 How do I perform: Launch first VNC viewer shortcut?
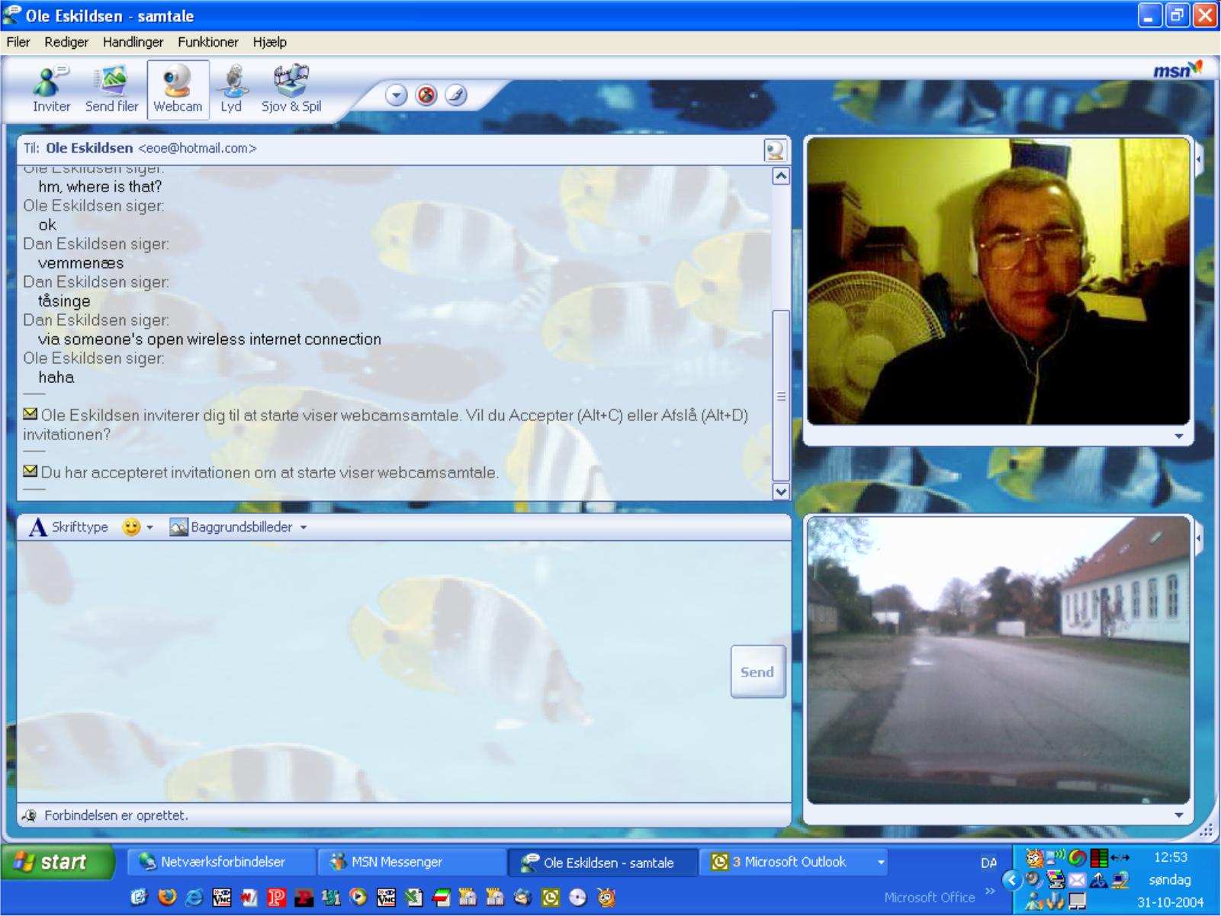click(x=222, y=898)
